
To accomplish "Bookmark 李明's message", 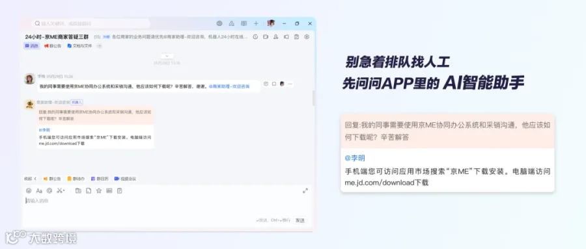I will pos(274,84).
